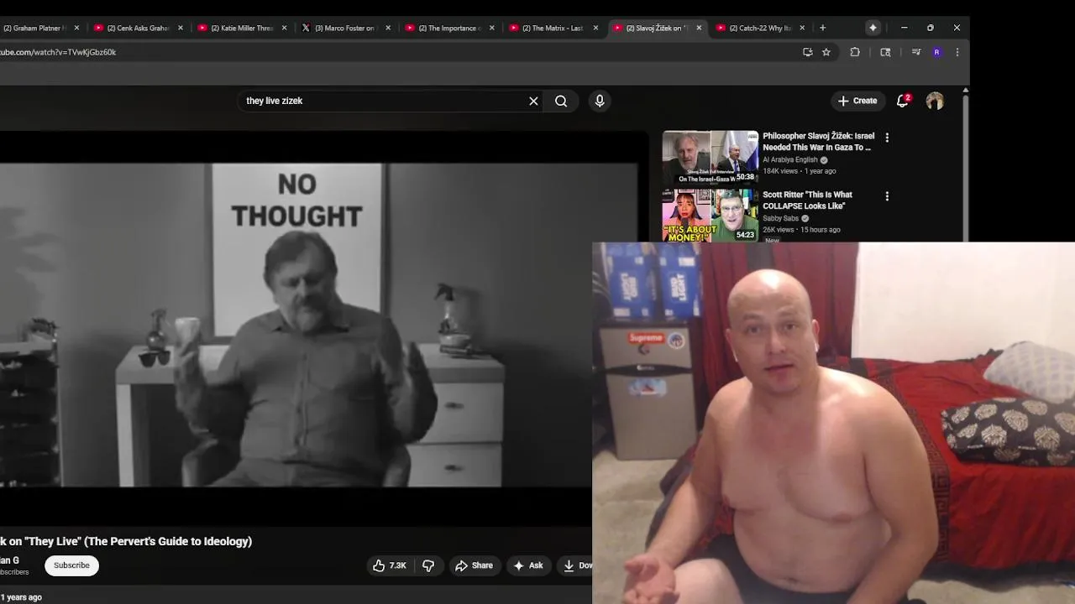Close the Graham Platner tab
Screen dimensions: 1075x604
point(76,28)
